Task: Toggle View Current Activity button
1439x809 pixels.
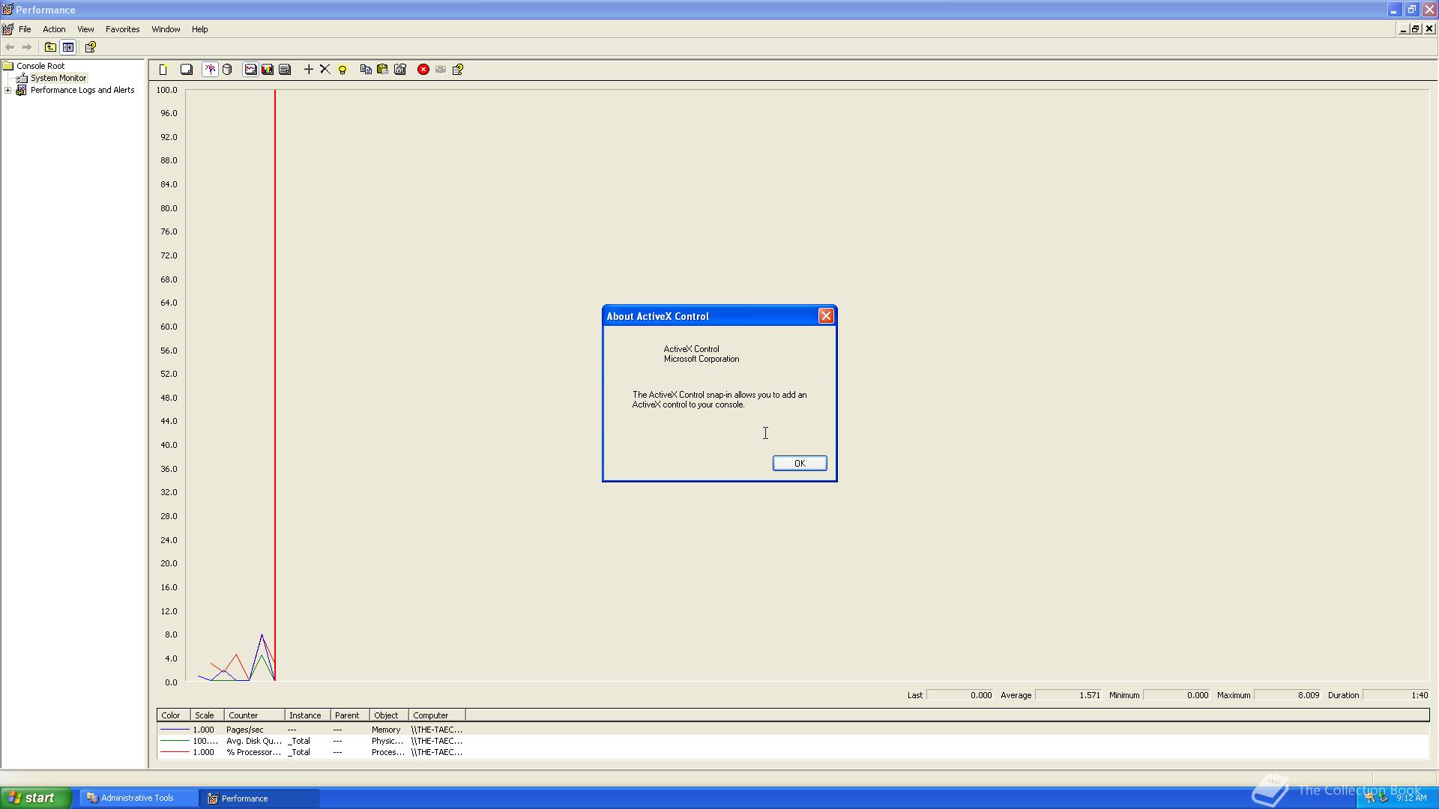Action: pos(210,70)
